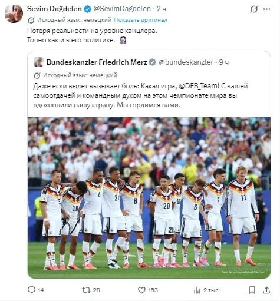Open @SevimDagdelen handle link
Viewport: 280px width, 301px height.
click(122, 9)
